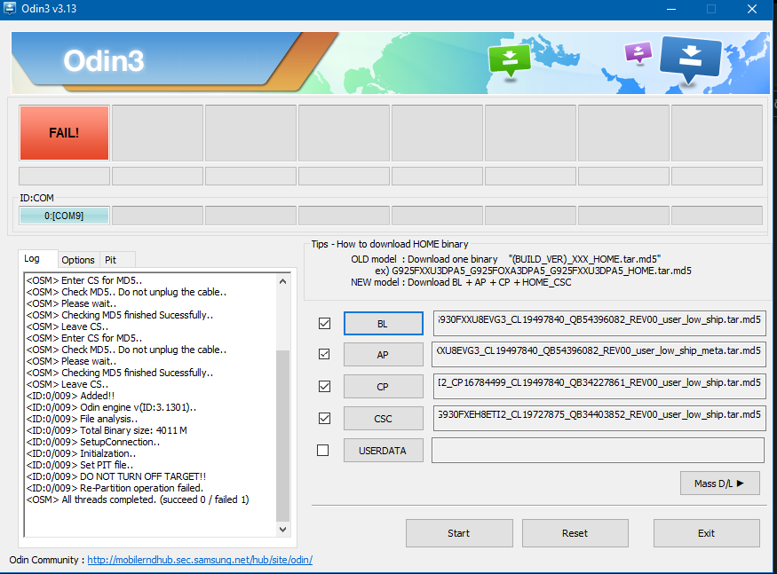Viewport: 777px width, 574px height.
Task: Click log line 'SetupConnection..'
Action: coord(93,442)
